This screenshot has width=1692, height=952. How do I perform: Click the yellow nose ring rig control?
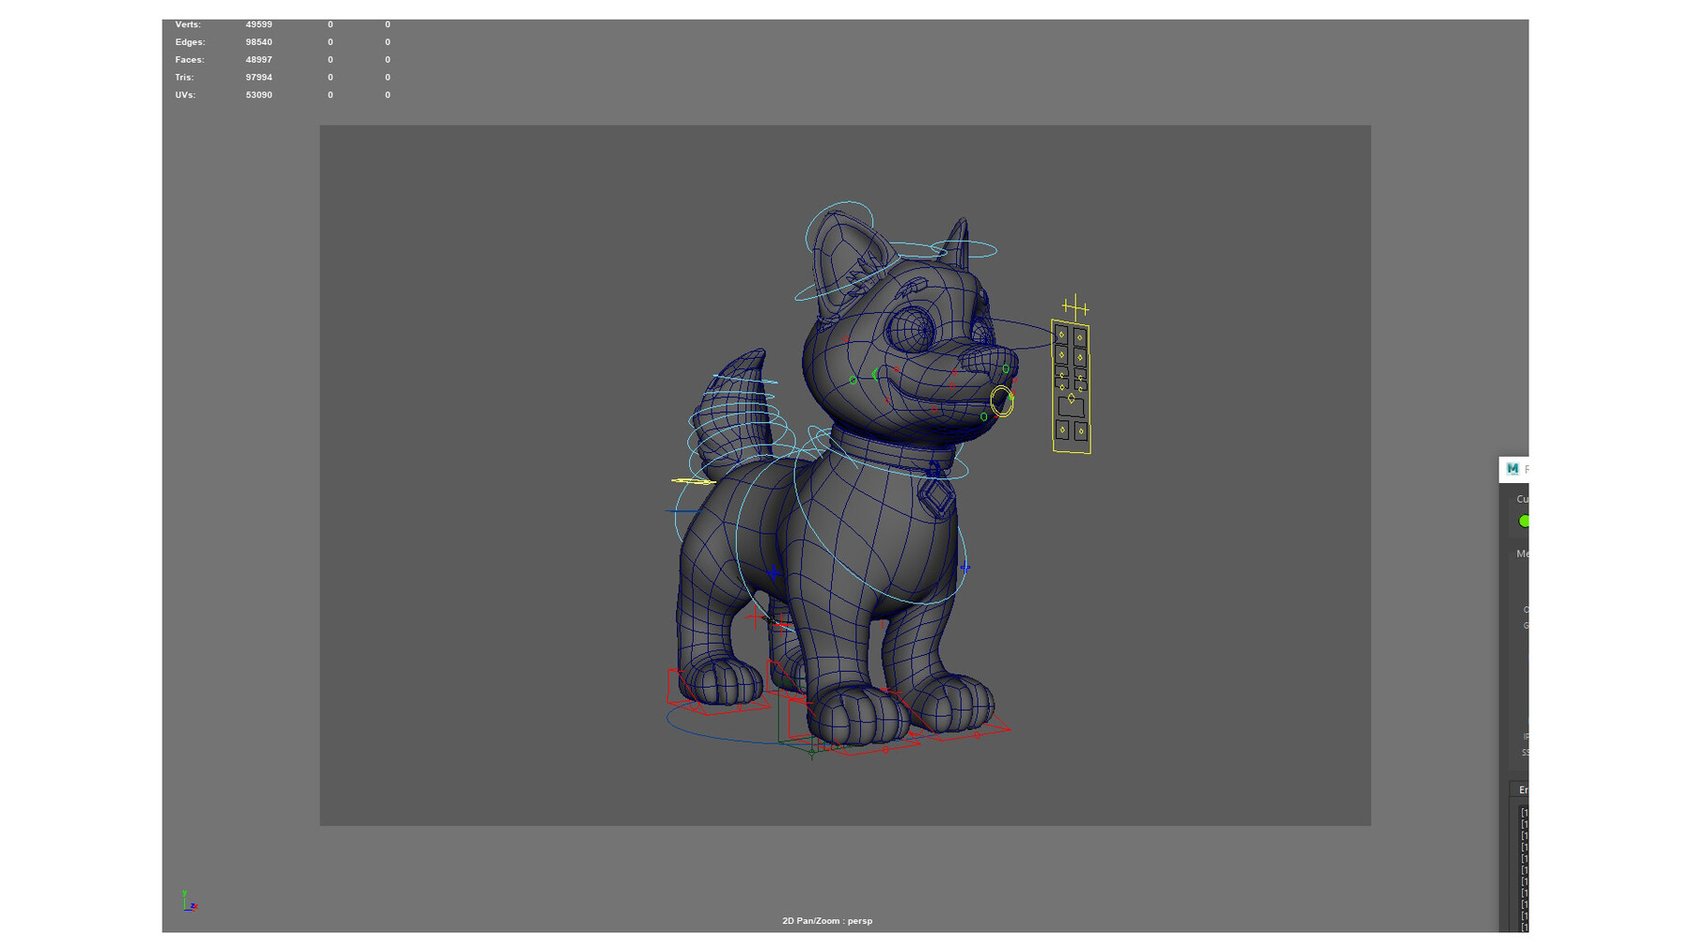pos(1002,400)
